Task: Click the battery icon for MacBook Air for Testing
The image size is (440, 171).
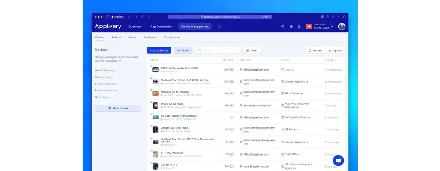Action: 232,94
